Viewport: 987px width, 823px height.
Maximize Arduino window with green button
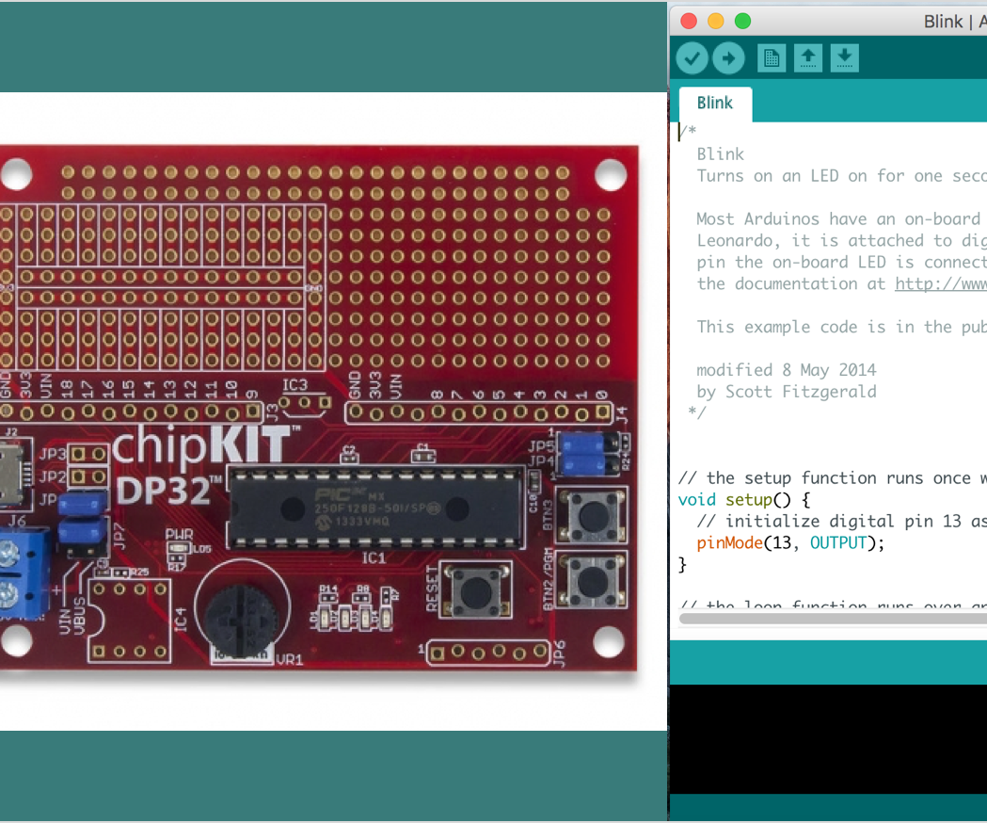tap(742, 22)
